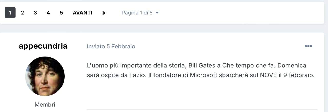Image resolution: width=328 pixels, height=112 pixels.
Task: Open the appecundria username profile link
Action: pos(43,46)
